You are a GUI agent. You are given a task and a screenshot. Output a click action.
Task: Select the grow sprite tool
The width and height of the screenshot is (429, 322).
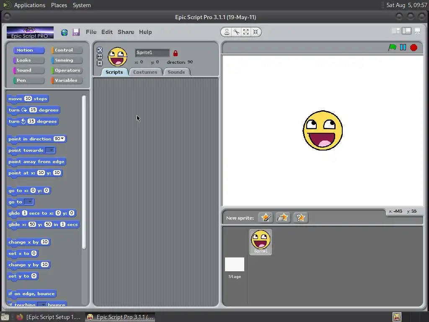(x=246, y=32)
